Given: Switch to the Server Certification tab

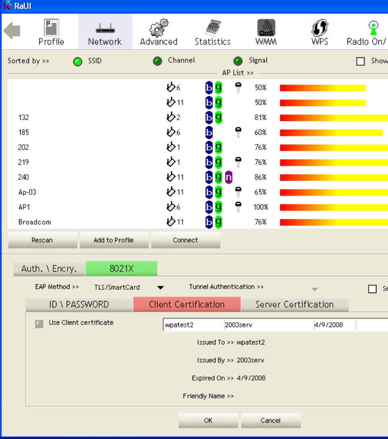Looking at the screenshot, I should [294, 305].
